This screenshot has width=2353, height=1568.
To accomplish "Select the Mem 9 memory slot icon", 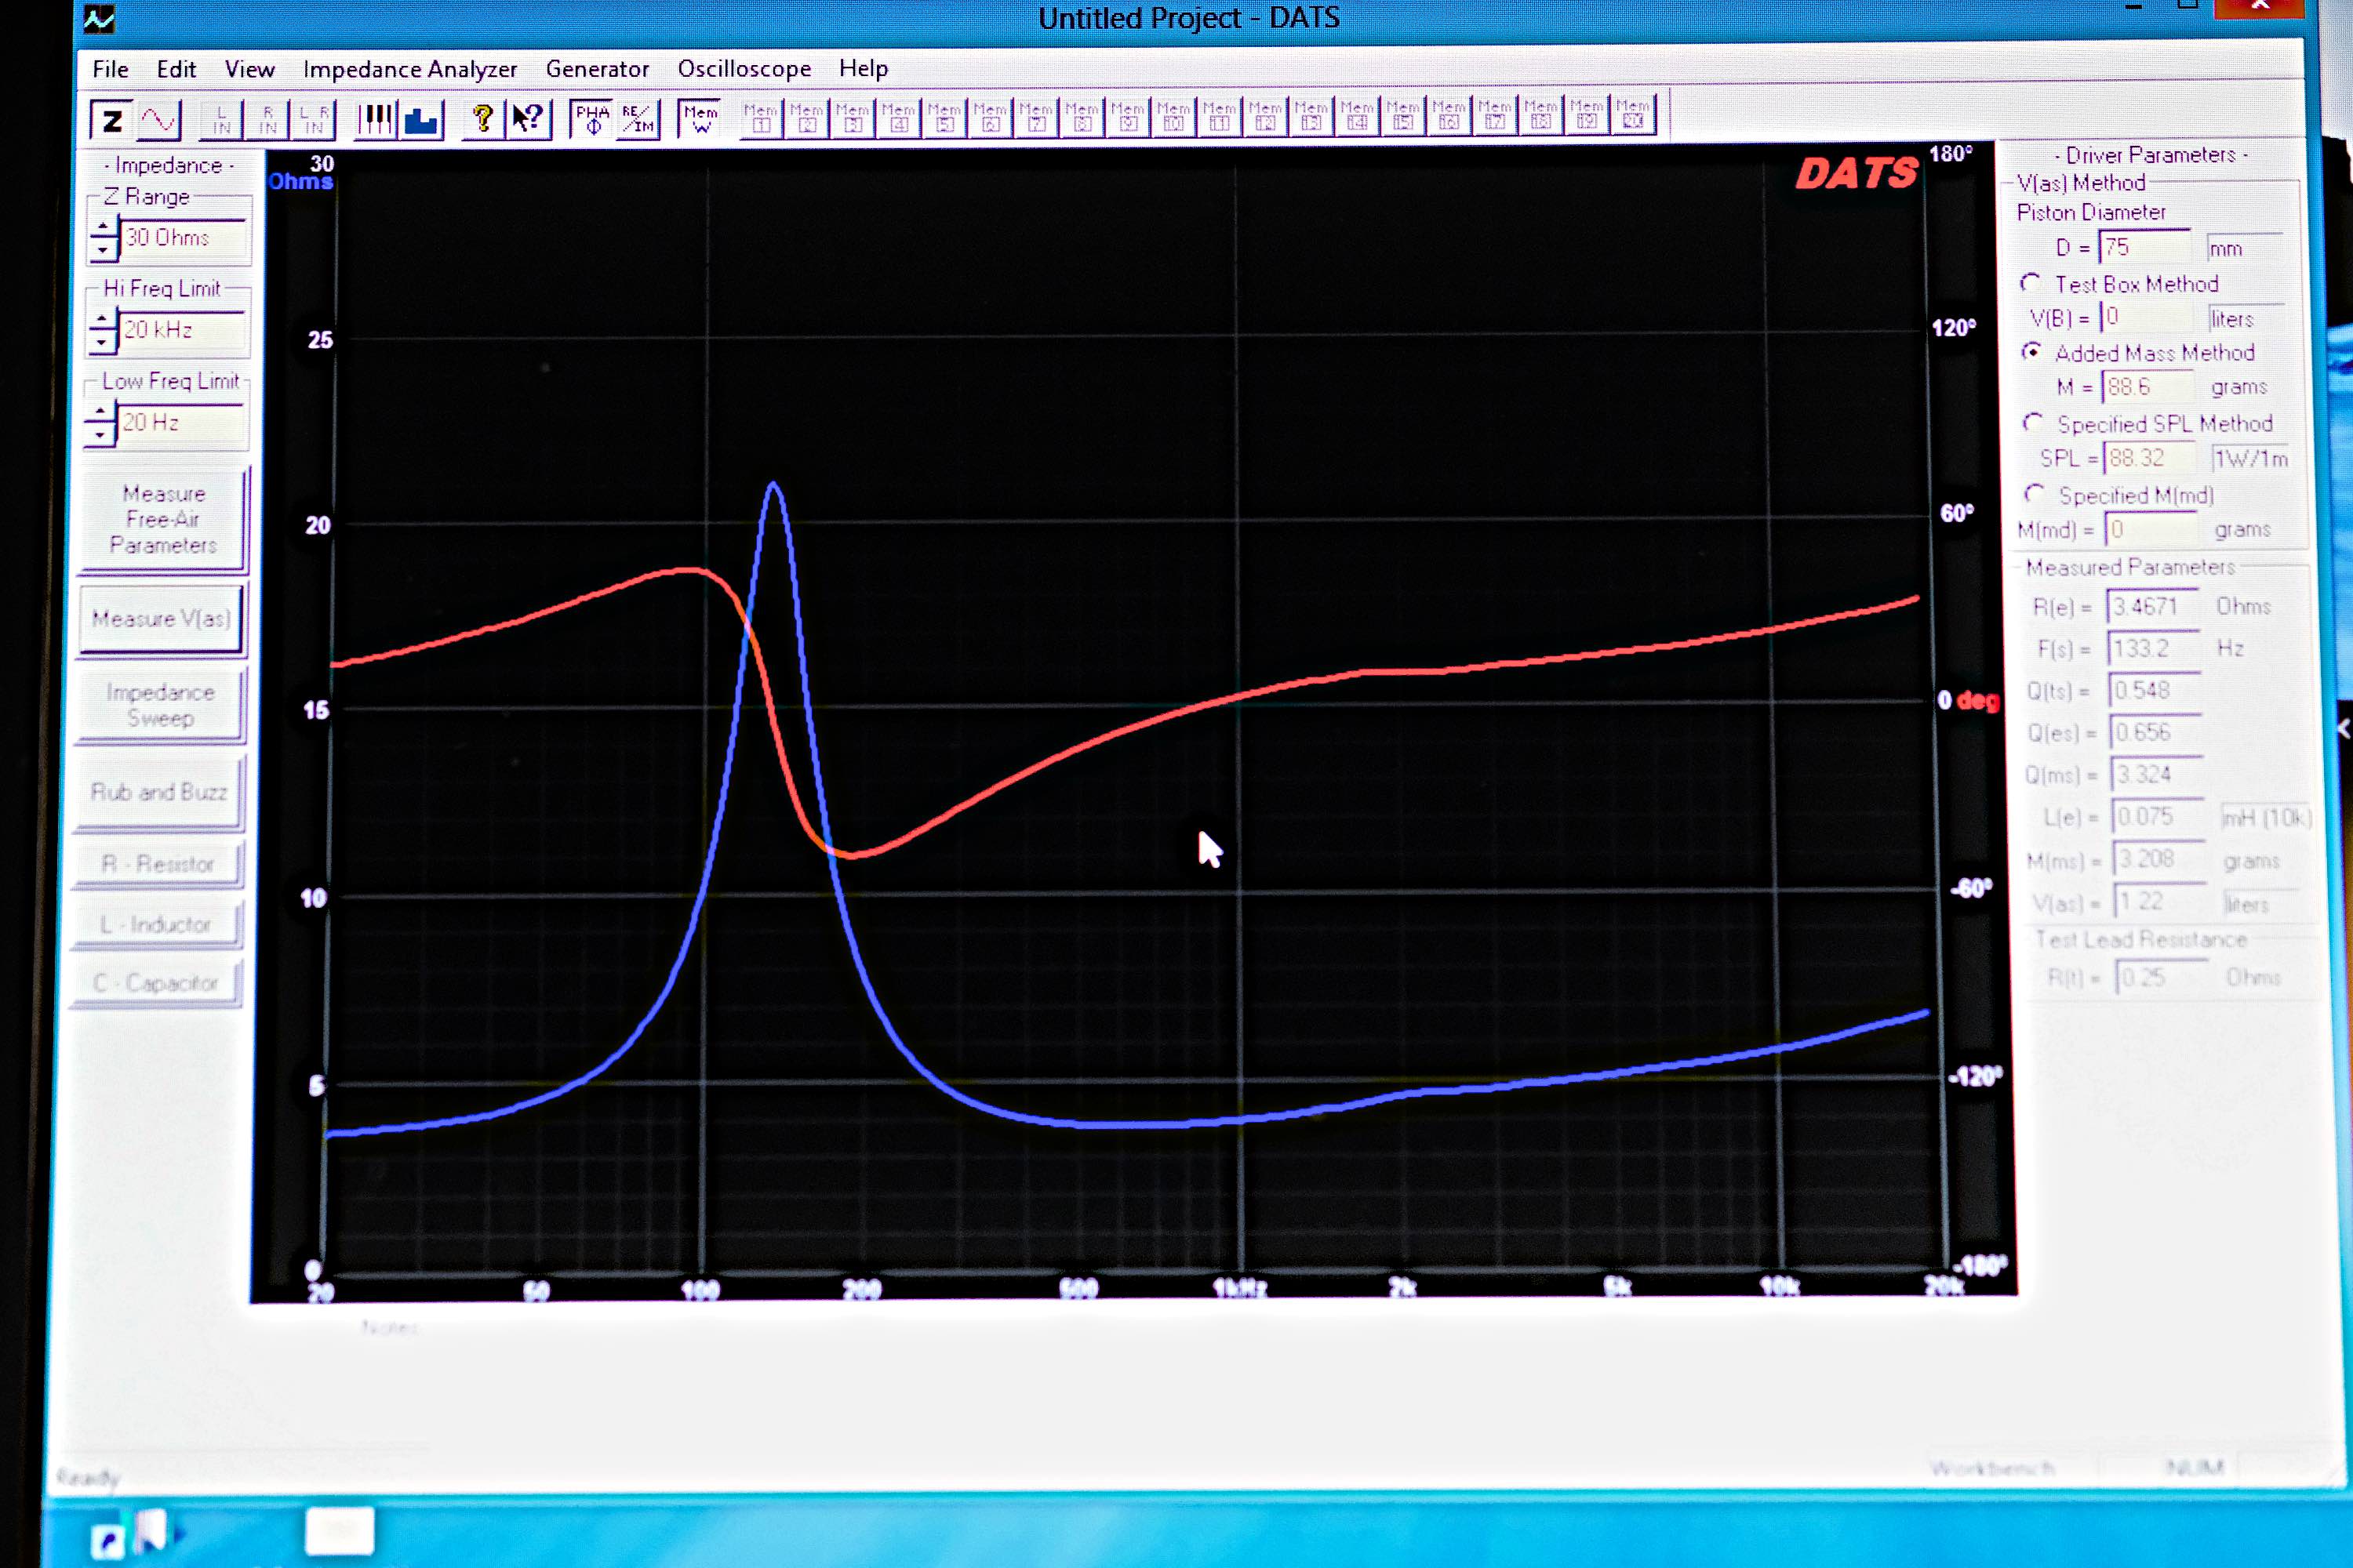I will (1129, 118).
